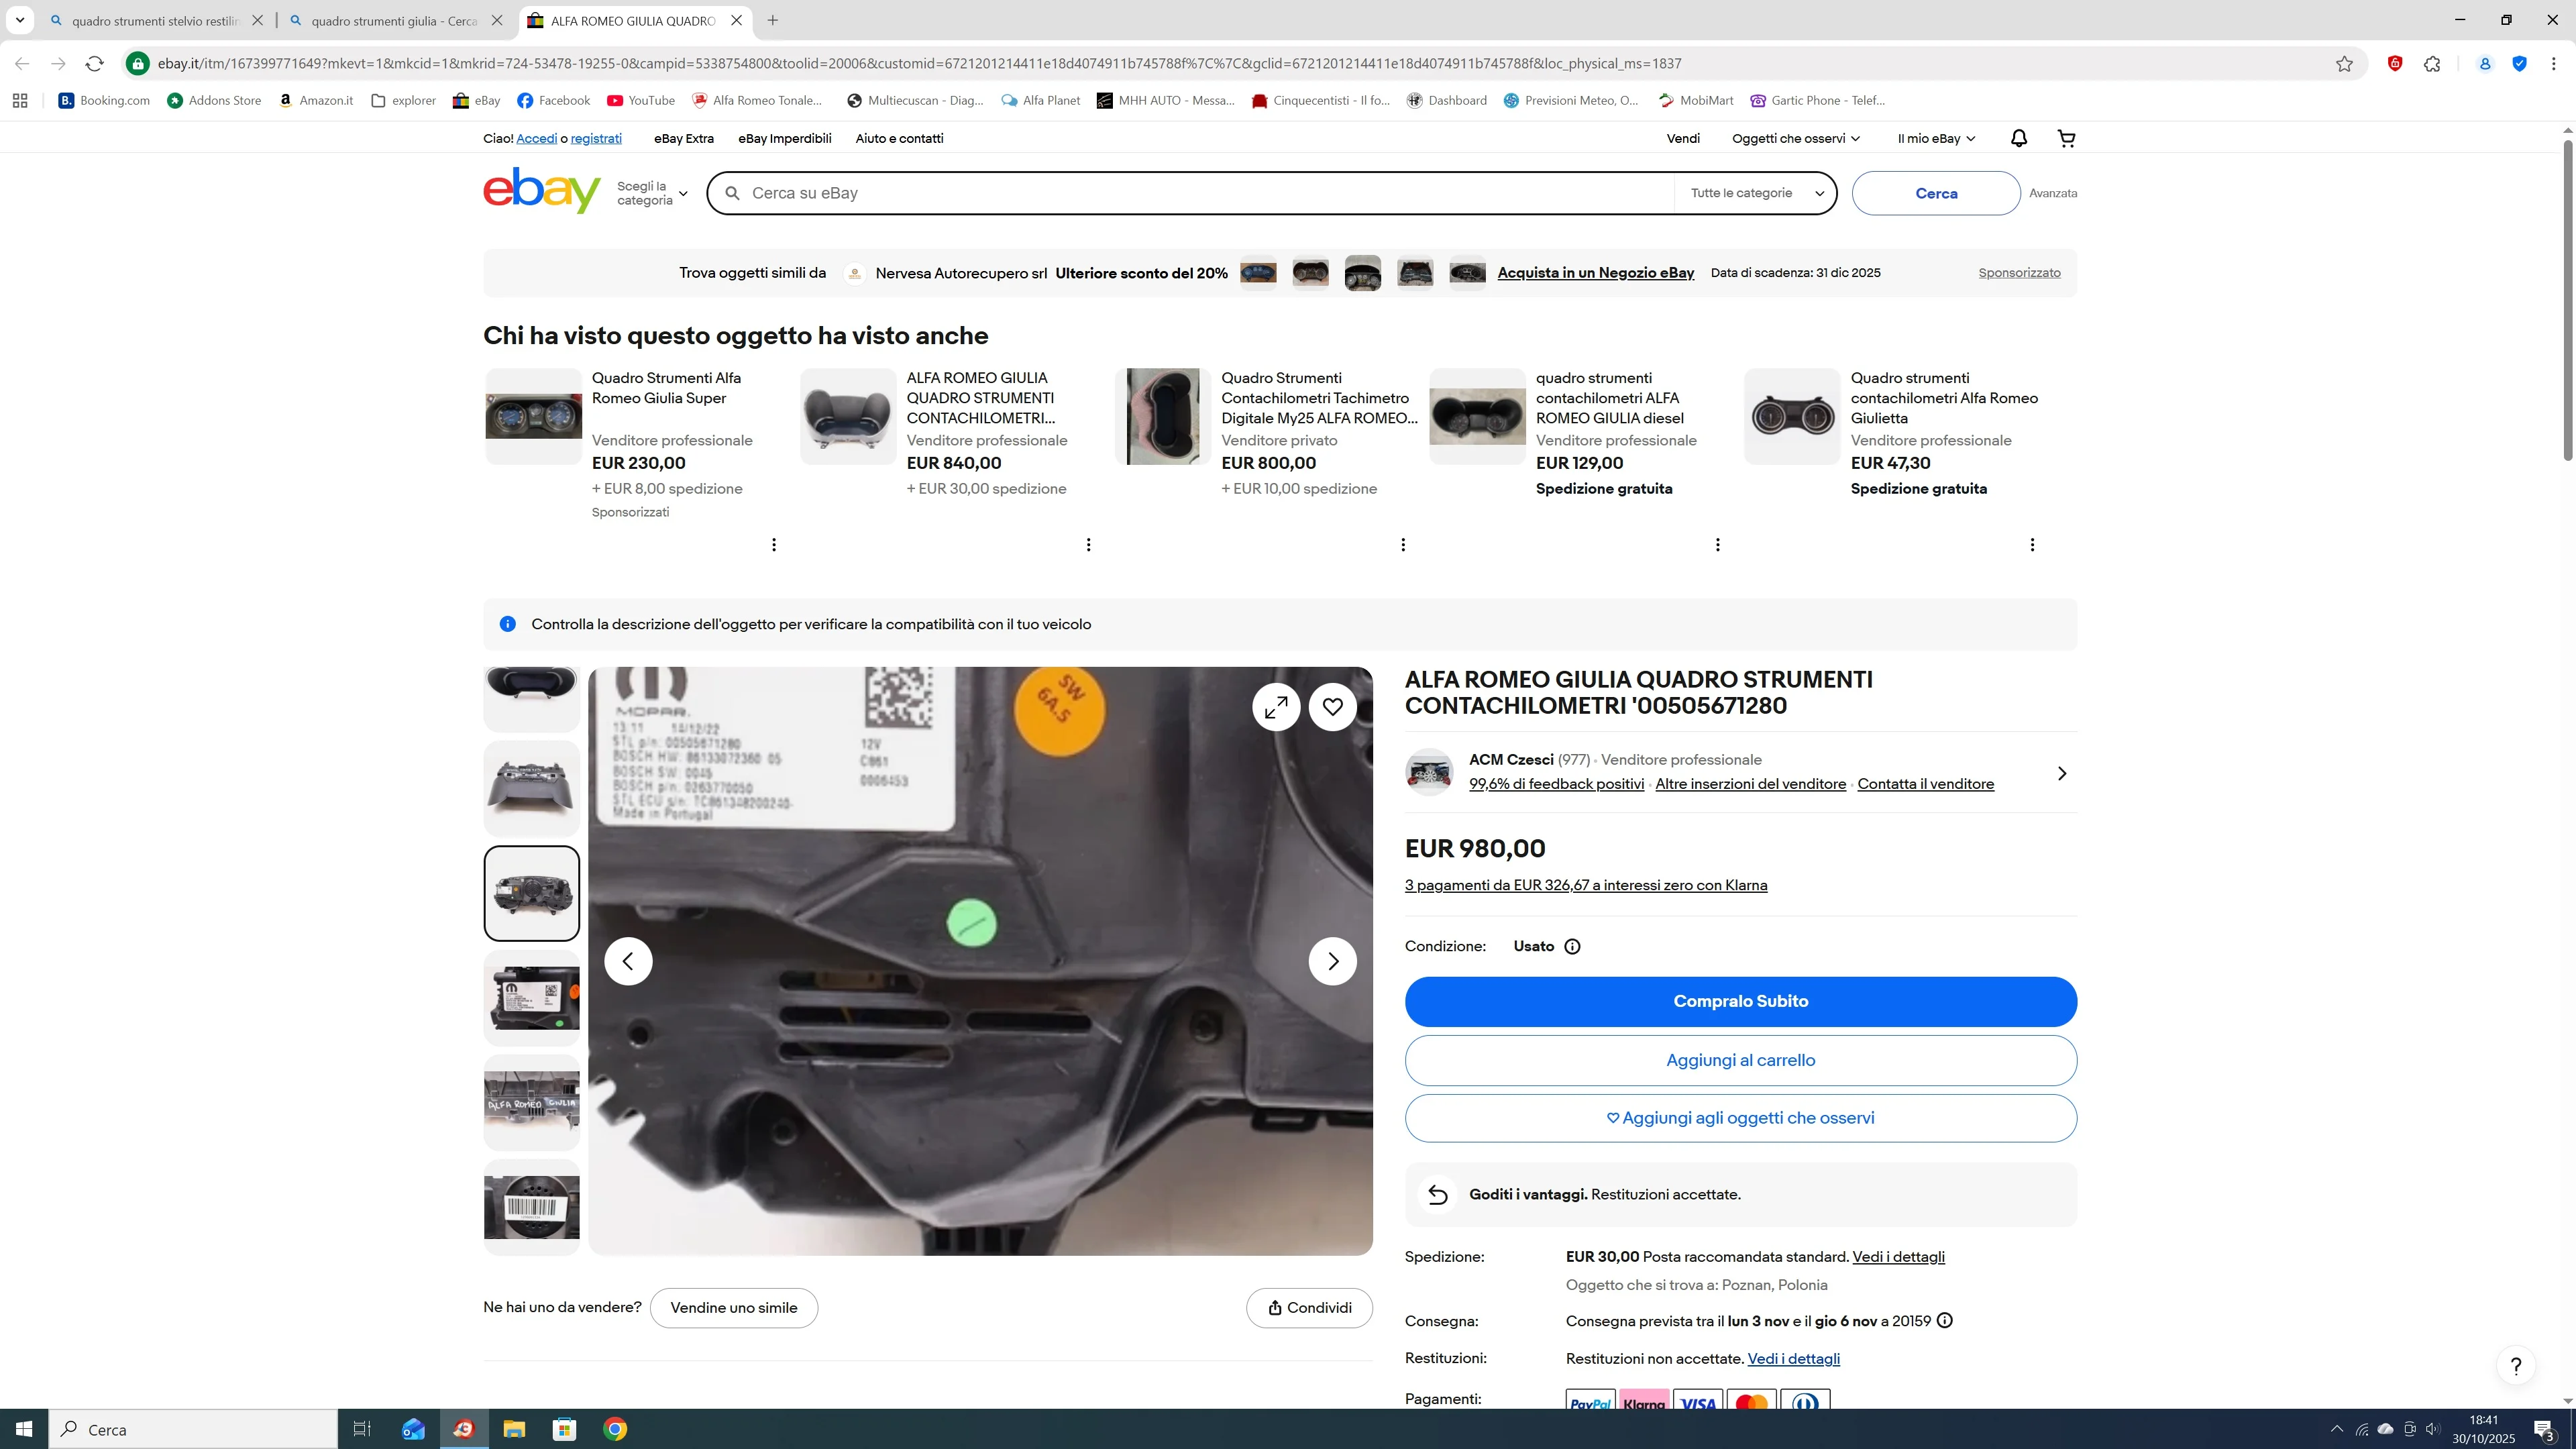The width and height of the screenshot is (2576, 1449).
Task: Expand image to full-screen view
Action: tap(1276, 707)
